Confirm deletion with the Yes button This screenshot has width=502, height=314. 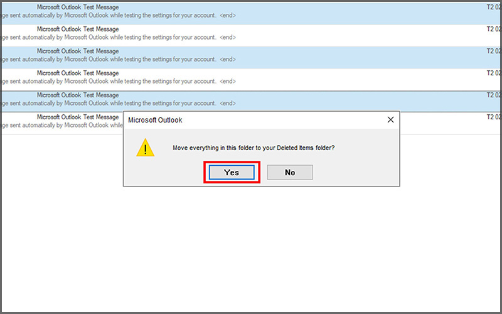[x=232, y=172]
